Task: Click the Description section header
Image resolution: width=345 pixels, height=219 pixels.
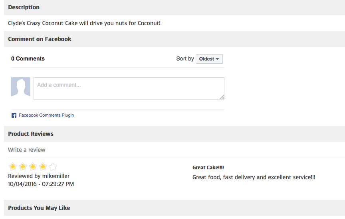Action: [x=24, y=7]
